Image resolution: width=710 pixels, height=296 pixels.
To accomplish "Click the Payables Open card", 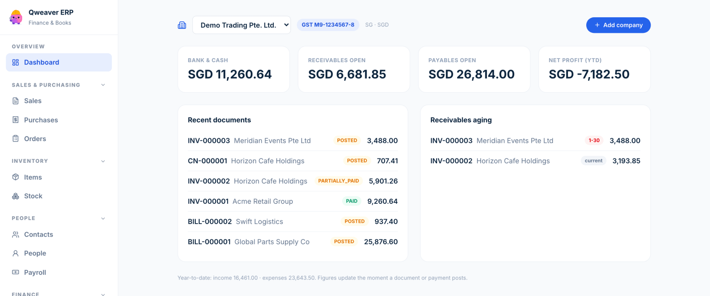I will coord(474,69).
